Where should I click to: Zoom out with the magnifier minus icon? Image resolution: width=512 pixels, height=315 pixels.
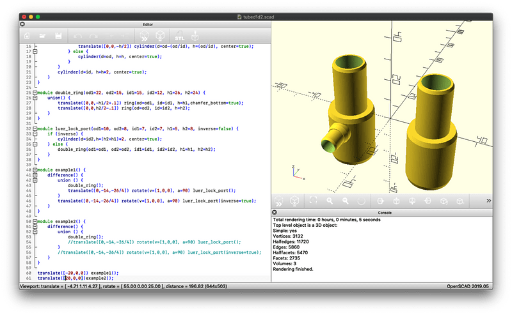[x=345, y=201]
